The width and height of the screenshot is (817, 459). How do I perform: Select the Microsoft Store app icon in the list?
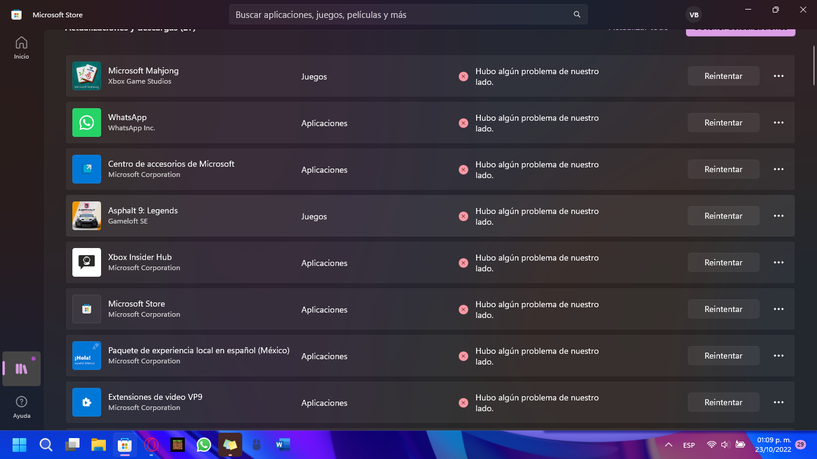click(x=87, y=309)
